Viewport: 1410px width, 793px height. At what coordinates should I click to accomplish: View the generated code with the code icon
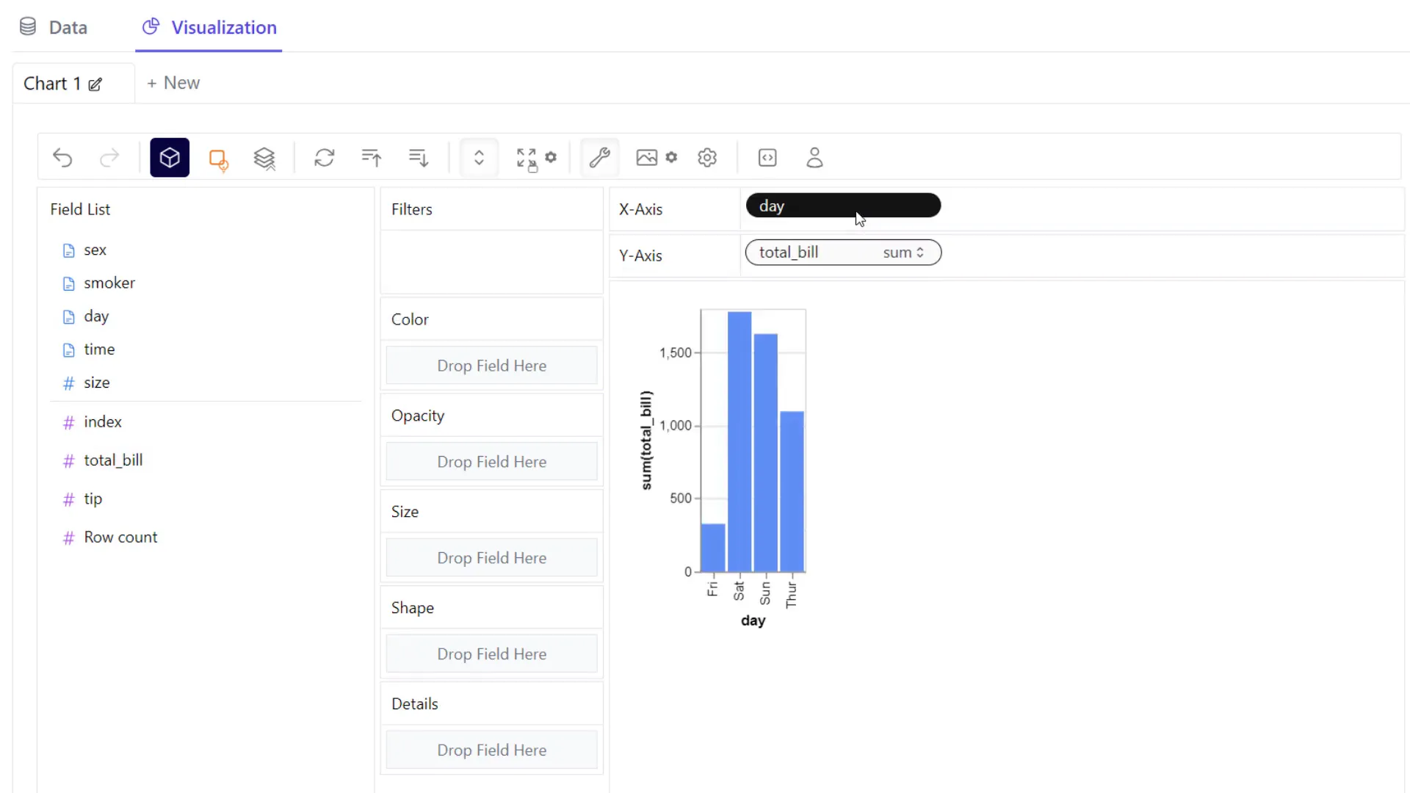click(767, 157)
